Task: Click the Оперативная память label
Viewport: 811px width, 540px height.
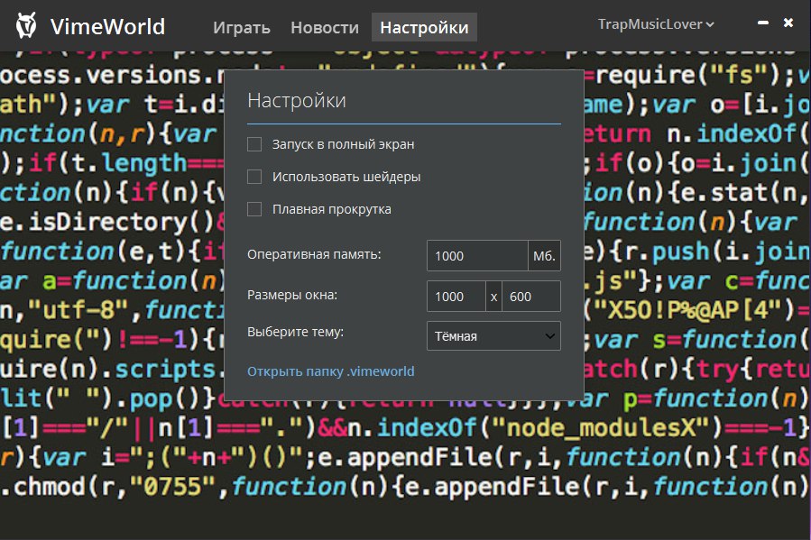Action: 314,254
